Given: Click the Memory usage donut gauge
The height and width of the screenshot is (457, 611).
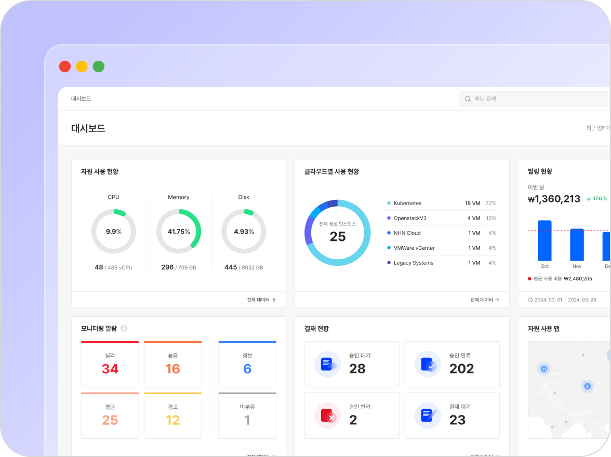Looking at the screenshot, I should click(179, 232).
